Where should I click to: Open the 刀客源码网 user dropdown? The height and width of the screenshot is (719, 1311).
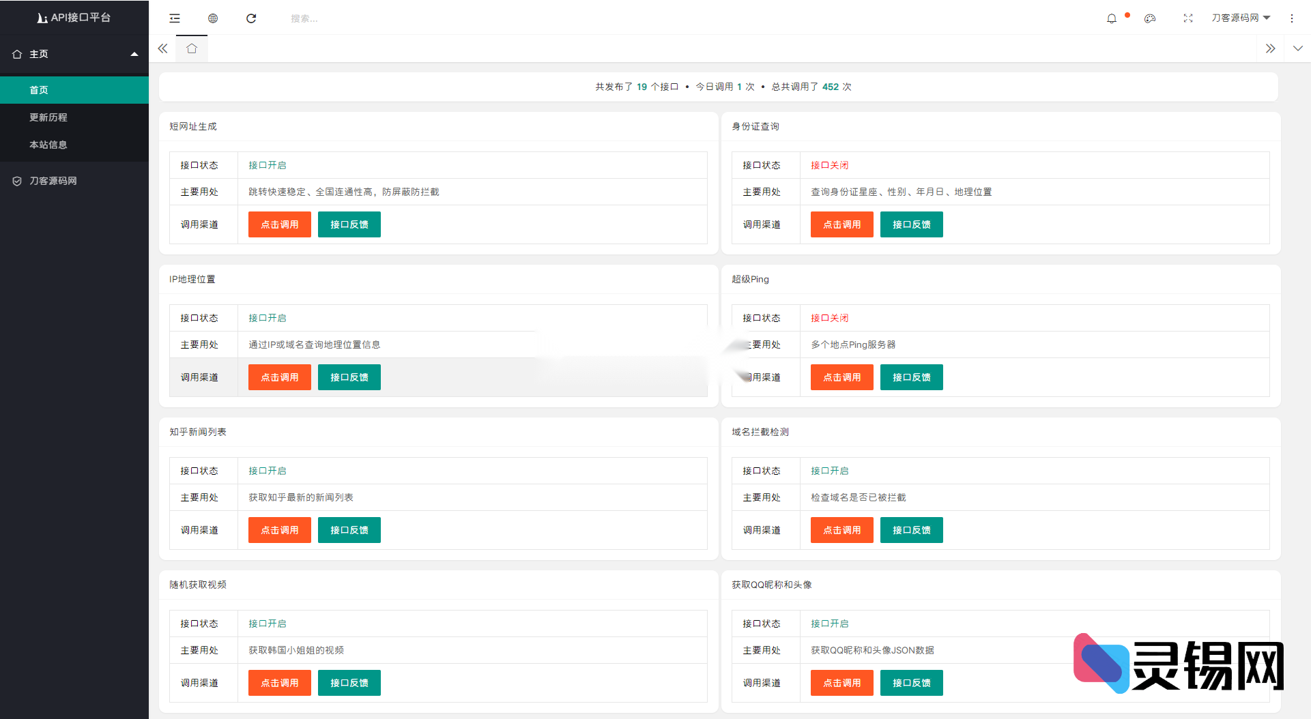[1240, 18]
